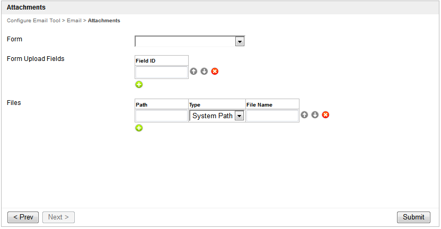Go to Configure Email Tool breadcrumb

click(33, 21)
